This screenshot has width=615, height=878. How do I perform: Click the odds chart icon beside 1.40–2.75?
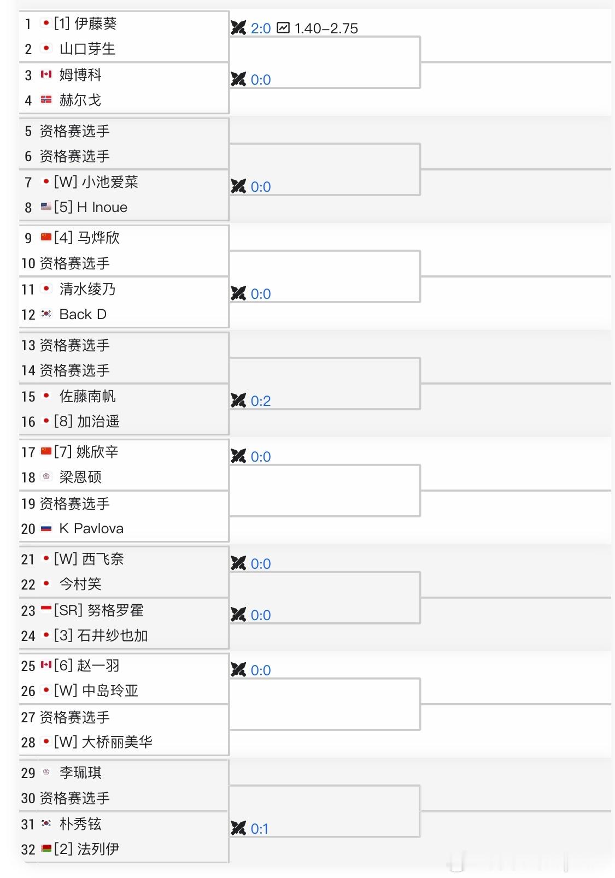click(x=283, y=28)
